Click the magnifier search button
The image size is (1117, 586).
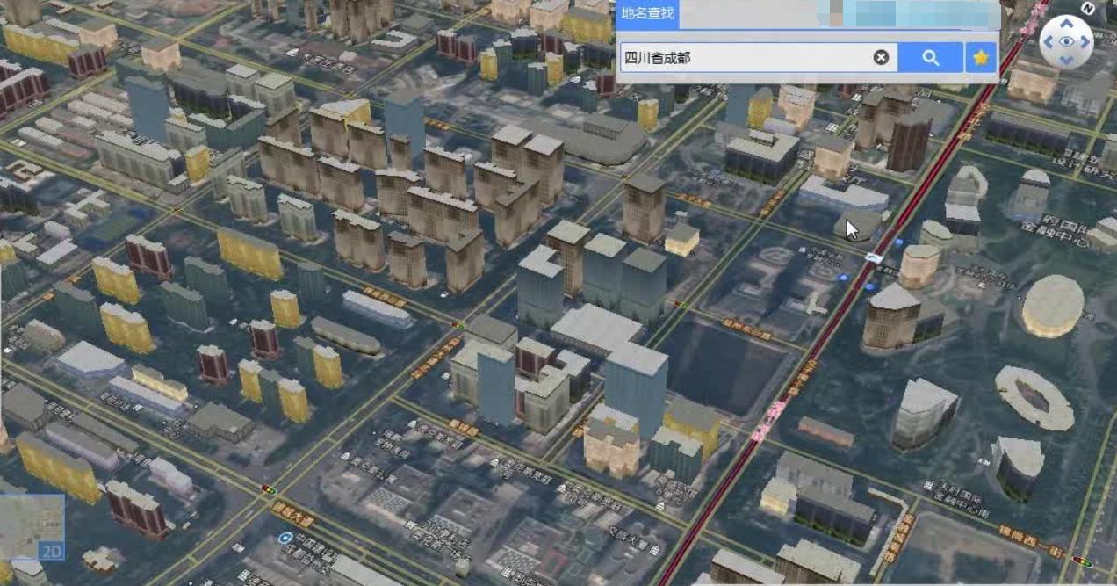pos(930,58)
